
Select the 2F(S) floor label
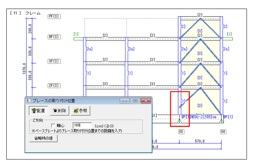point(54,85)
